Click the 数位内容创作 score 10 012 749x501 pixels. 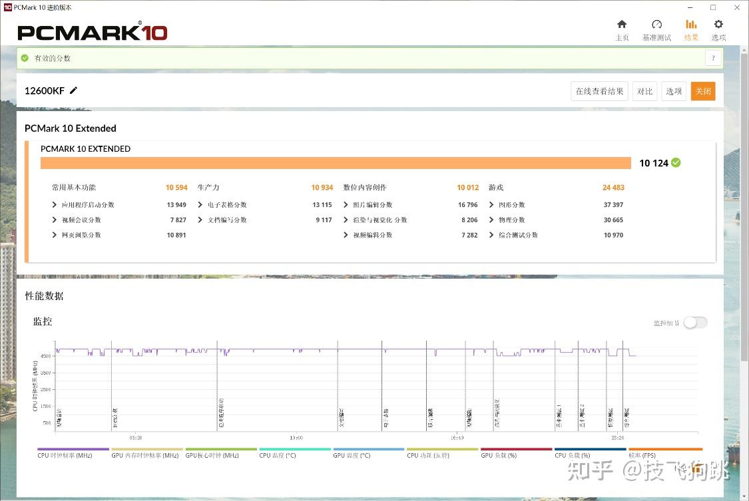[467, 188]
